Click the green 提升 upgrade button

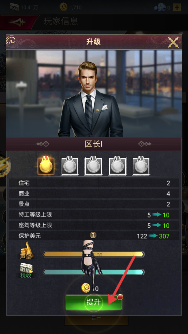click(x=94, y=302)
